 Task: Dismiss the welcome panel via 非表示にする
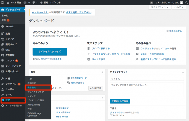point(174,31)
